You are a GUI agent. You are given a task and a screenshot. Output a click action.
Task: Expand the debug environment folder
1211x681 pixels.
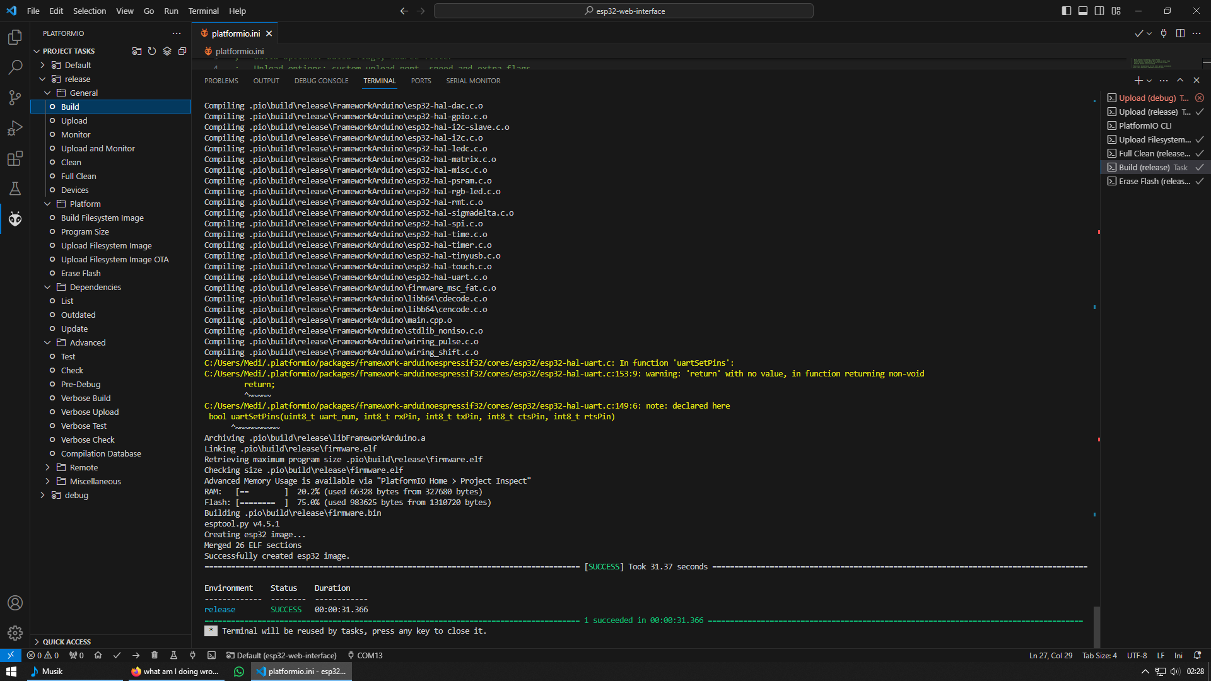click(42, 495)
